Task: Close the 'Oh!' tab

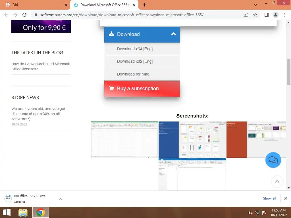Action: click(x=66, y=5)
